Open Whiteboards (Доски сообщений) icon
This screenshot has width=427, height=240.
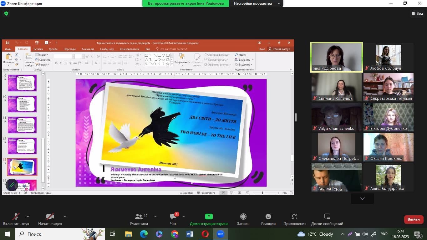click(327, 217)
